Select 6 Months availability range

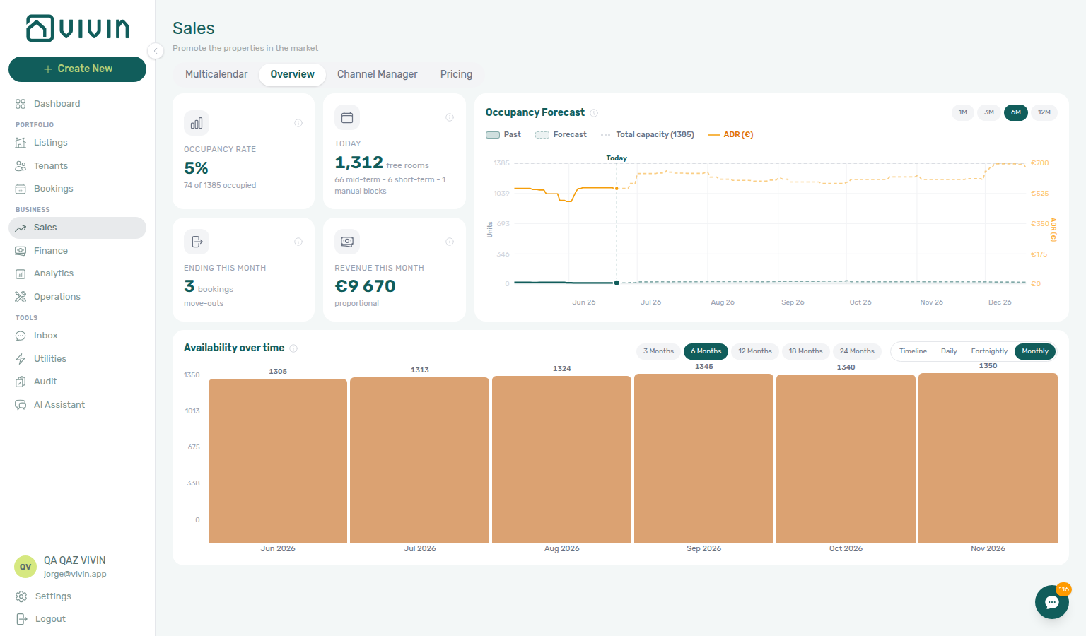[706, 351]
